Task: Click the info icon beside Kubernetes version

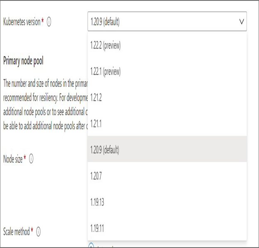Action: click(49, 22)
